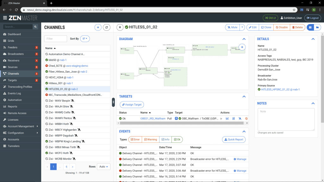Collapse the Events section

(244, 131)
